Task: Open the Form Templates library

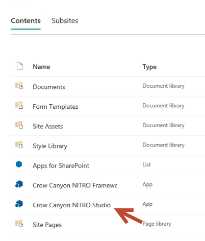Action: 56,107
